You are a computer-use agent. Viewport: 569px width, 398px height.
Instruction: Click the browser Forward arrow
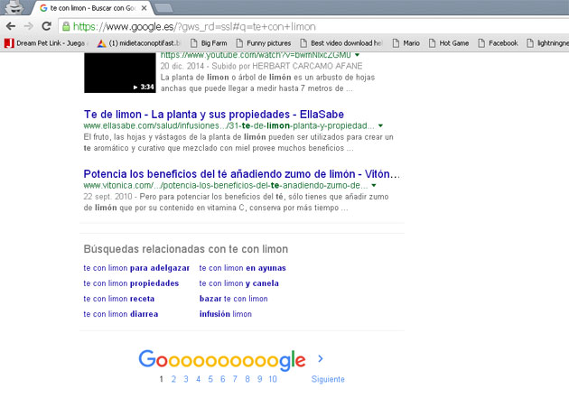[28, 26]
